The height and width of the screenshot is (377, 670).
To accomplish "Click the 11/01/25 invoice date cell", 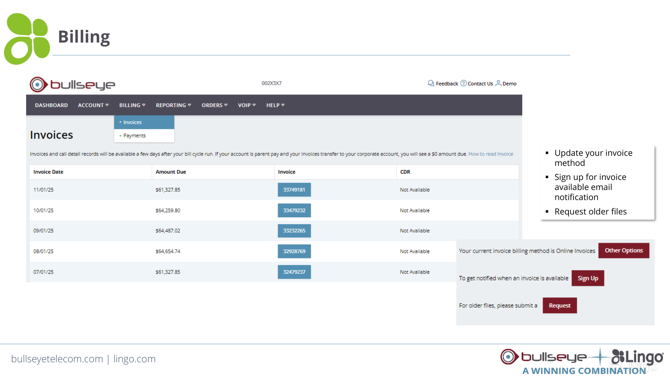I will pos(43,190).
